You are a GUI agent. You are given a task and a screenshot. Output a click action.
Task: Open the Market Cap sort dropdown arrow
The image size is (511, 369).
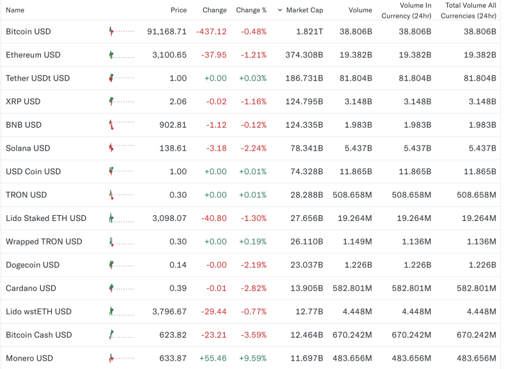(x=279, y=10)
